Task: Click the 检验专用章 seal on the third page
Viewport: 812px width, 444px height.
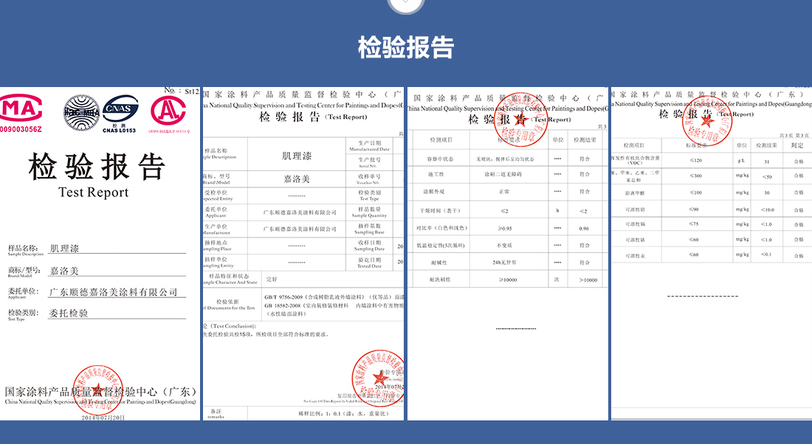Action: 521,119
